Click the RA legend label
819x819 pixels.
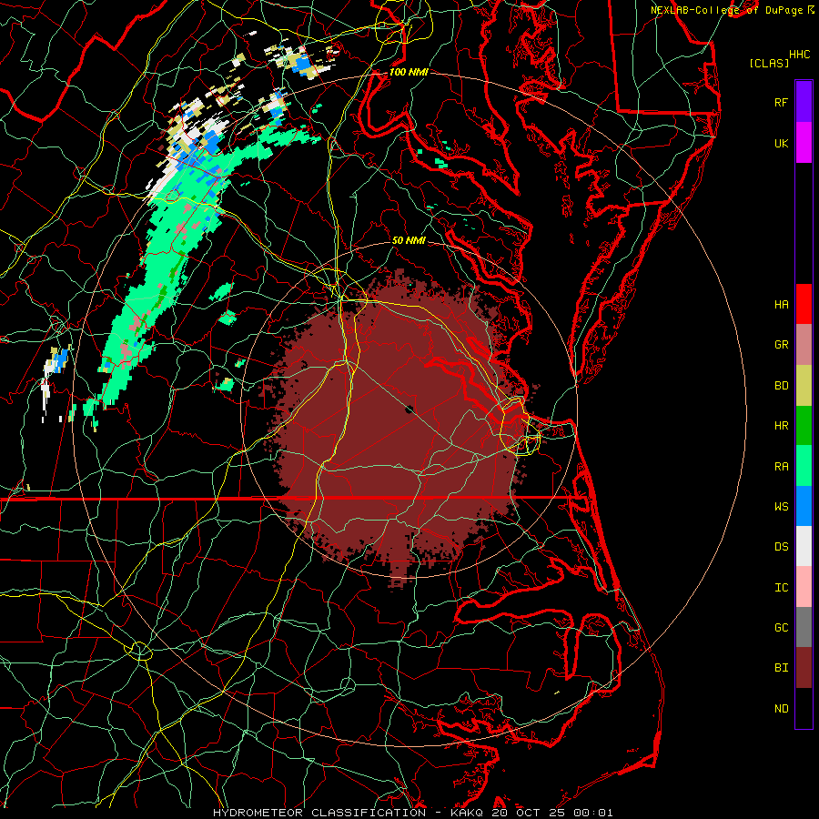781,467
